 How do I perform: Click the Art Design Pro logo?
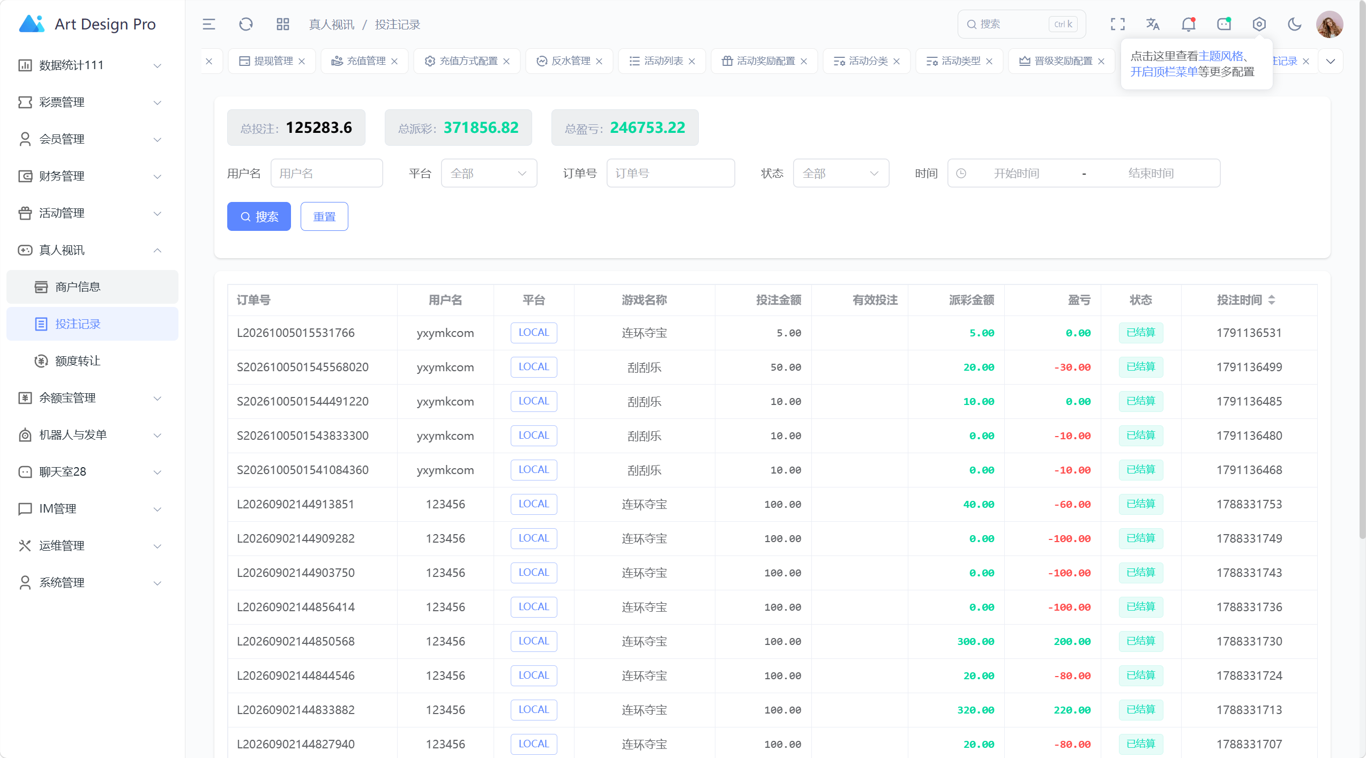[x=87, y=24]
